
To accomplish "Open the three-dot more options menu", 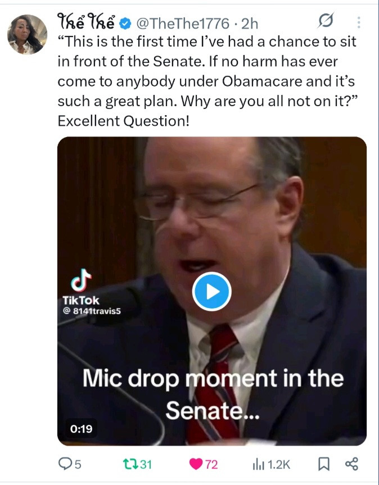I will [x=359, y=23].
